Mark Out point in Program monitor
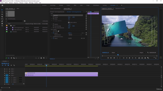 click(120, 58)
